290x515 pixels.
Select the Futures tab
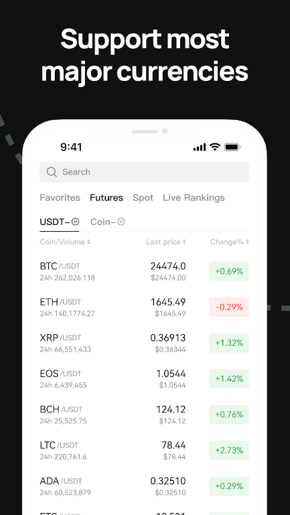point(106,198)
